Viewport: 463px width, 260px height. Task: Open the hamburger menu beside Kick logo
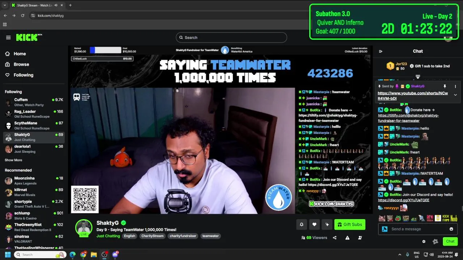tap(8, 38)
